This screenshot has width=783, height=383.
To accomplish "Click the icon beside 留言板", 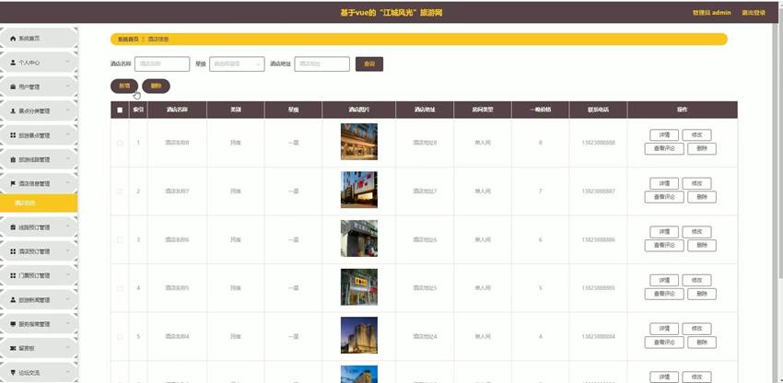I will pos(13,348).
